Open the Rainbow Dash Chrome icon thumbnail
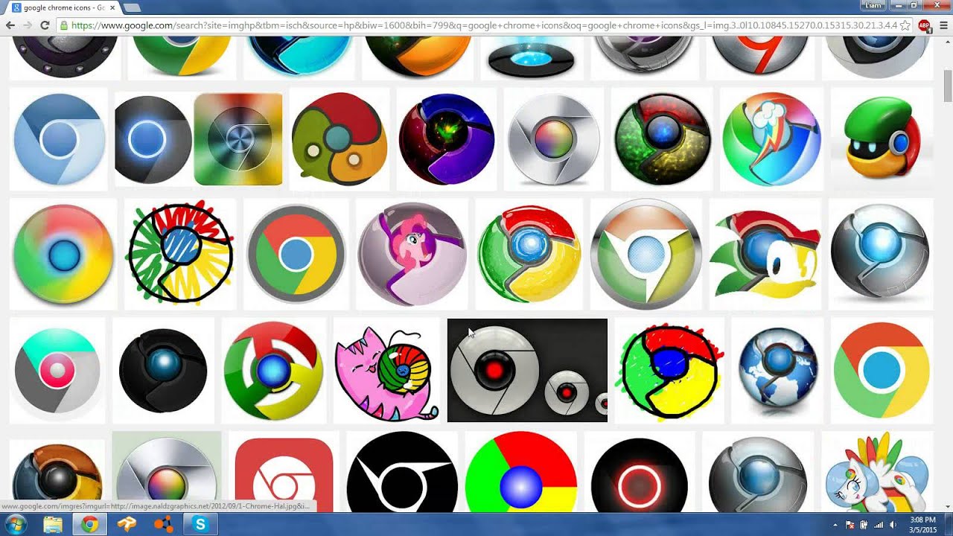 [771, 139]
